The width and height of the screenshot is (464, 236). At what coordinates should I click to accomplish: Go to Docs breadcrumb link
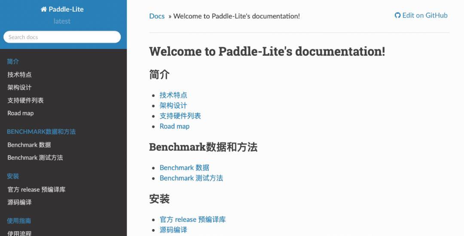[157, 16]
